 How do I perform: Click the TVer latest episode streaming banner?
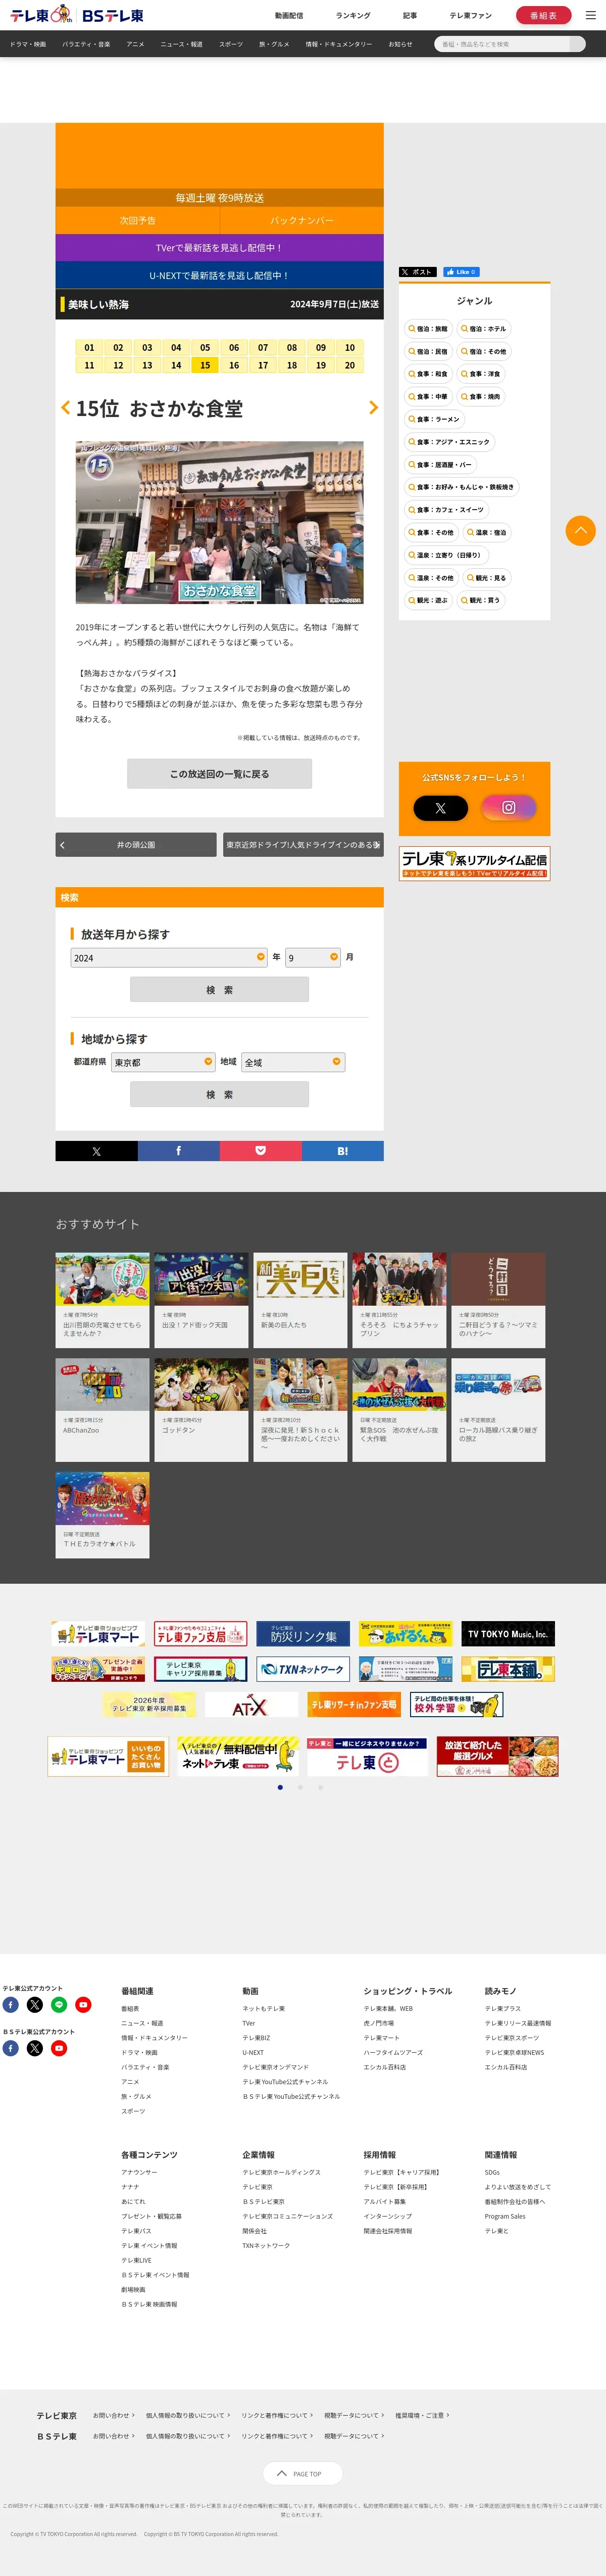pyautogui.click(x=220, y=247)
